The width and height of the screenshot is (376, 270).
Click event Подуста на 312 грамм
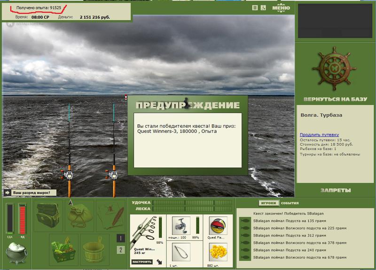(290, 236)
